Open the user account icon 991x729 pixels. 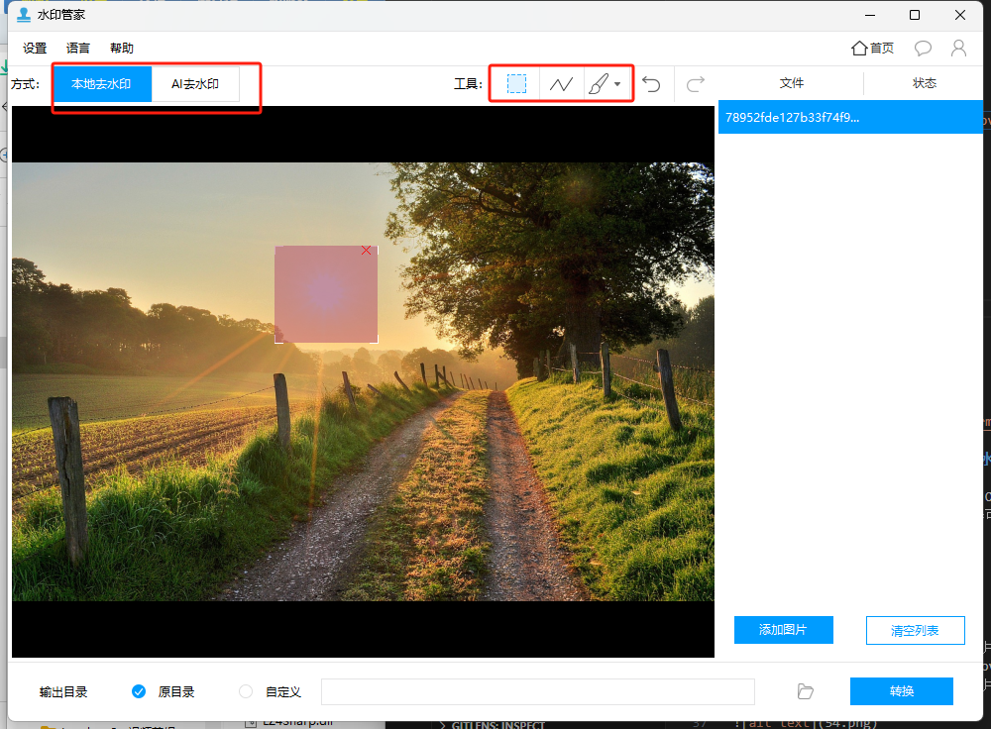(x=958, y=48)
